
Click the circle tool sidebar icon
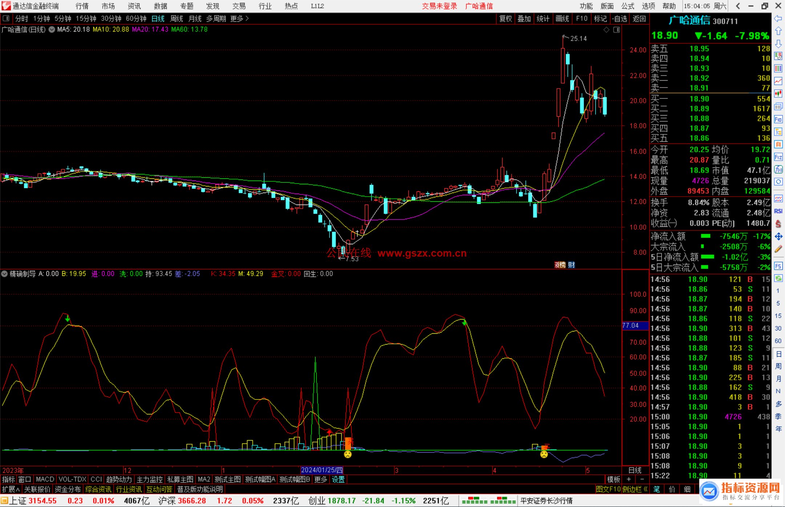coord(778,182)
